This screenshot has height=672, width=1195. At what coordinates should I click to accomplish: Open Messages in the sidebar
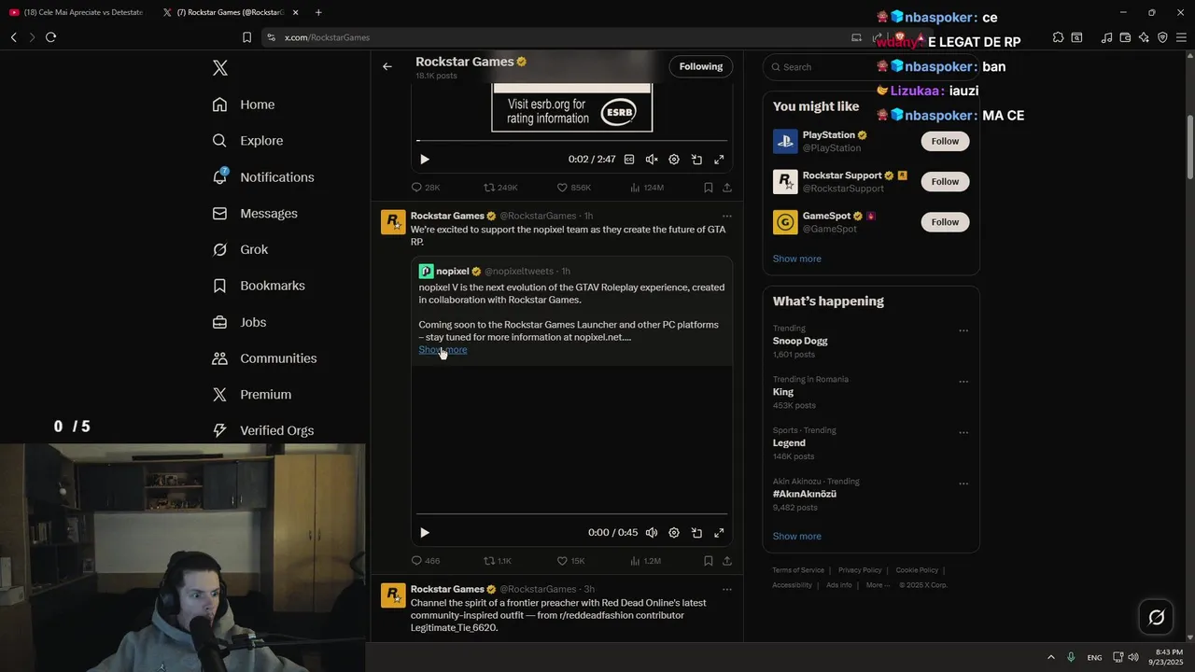click(x=254, y=214)
